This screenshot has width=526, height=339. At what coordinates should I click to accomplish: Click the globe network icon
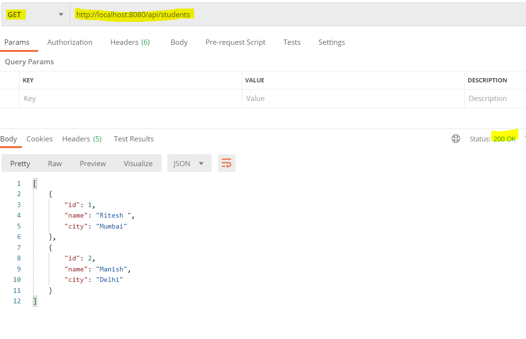pos(456,139)
